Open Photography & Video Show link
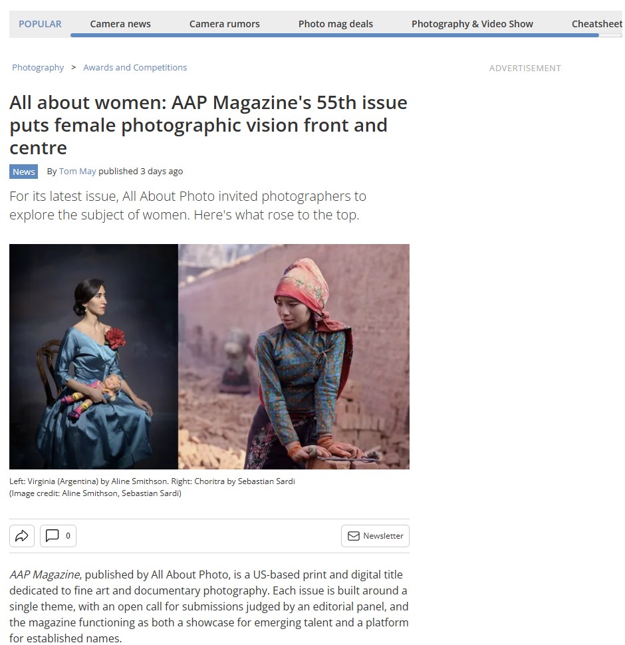625x645 pixels. coord(472,24)
